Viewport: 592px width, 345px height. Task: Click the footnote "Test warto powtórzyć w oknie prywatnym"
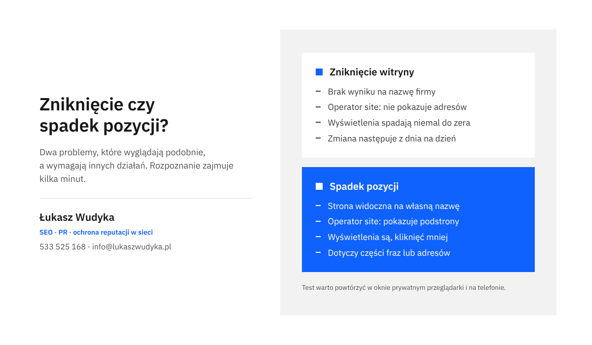coord(404,287)
